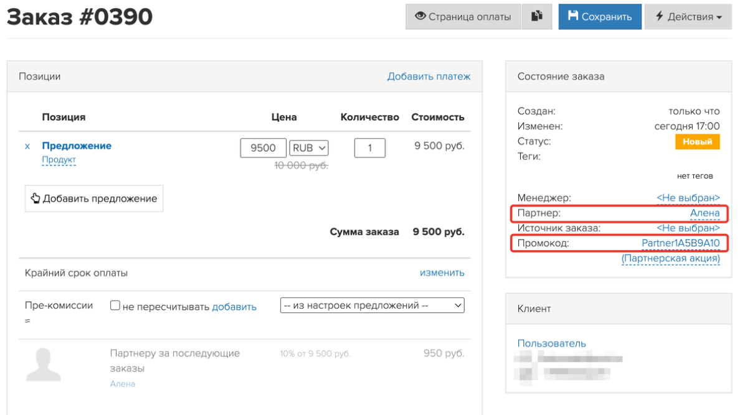Click the Добавить платеж link
This screenshot has height=415, width=745.
429,77
